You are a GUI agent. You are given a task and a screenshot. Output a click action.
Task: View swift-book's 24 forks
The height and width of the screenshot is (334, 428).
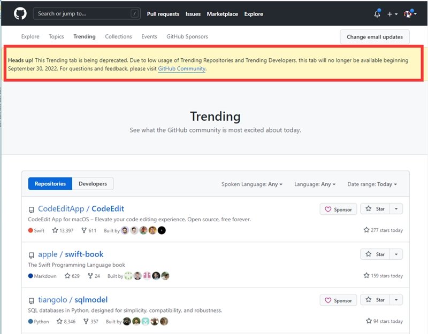94,276
